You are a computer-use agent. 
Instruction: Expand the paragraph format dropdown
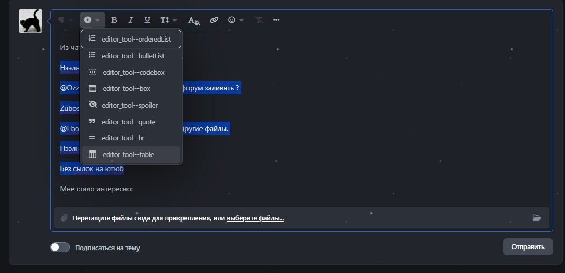click(x=65, y=20)
